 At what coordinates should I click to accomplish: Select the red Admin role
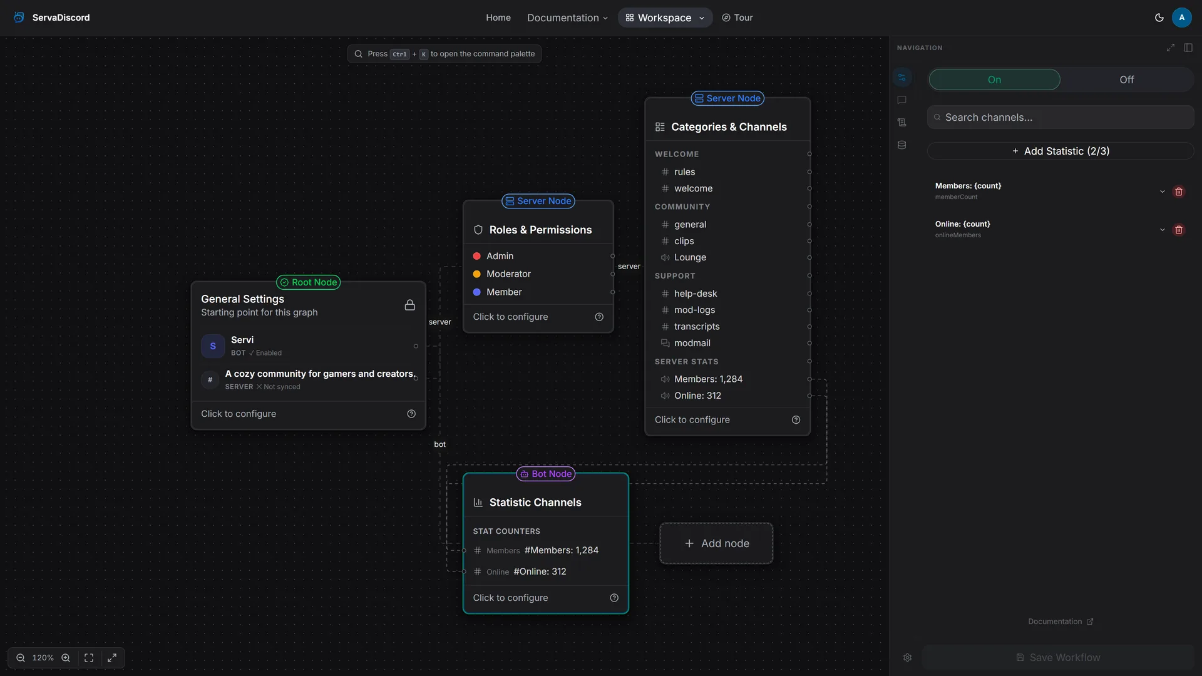click(538, 256)
